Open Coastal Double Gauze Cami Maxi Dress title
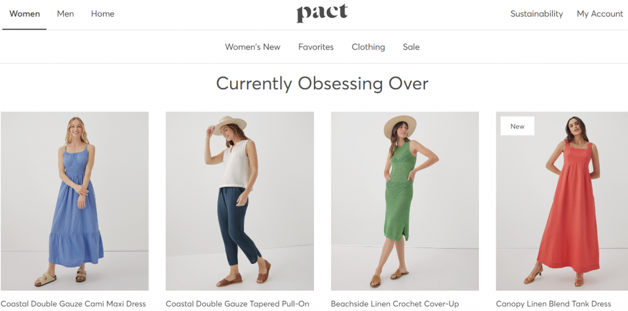 pos(74,304)
